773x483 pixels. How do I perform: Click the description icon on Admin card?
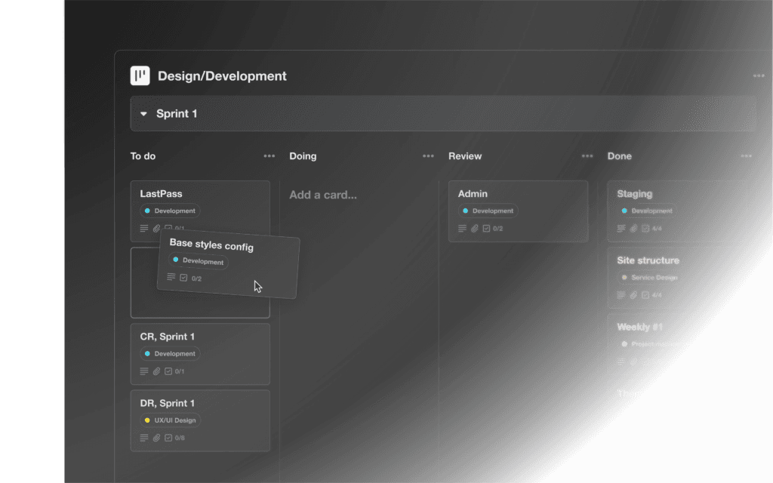point(462,229)
